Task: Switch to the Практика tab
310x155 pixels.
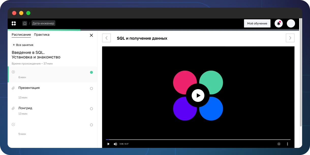Action: 42,35
